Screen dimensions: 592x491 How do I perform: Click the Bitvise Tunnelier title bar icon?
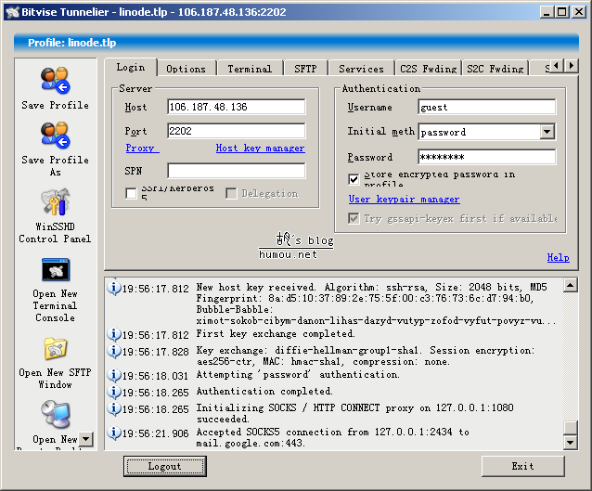[x=13, y=12]
